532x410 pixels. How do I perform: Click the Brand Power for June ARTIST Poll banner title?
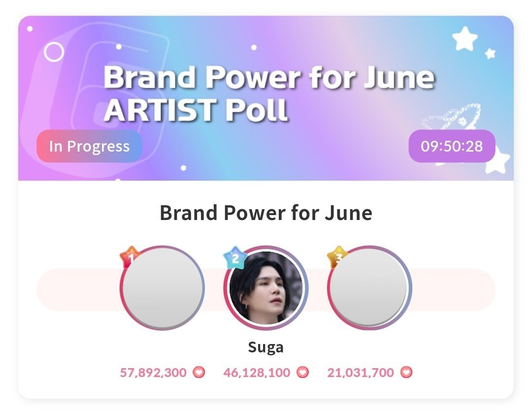click(269, 93)
